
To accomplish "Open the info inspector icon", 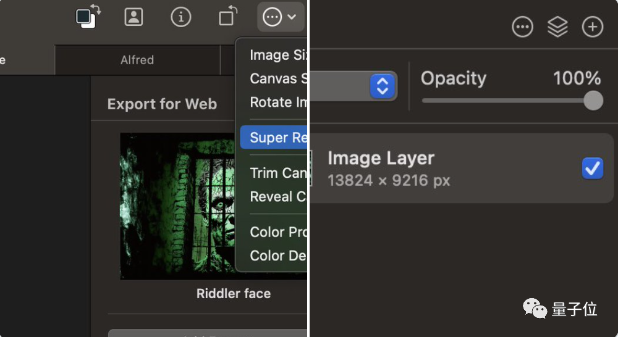I will coord(180,17).
